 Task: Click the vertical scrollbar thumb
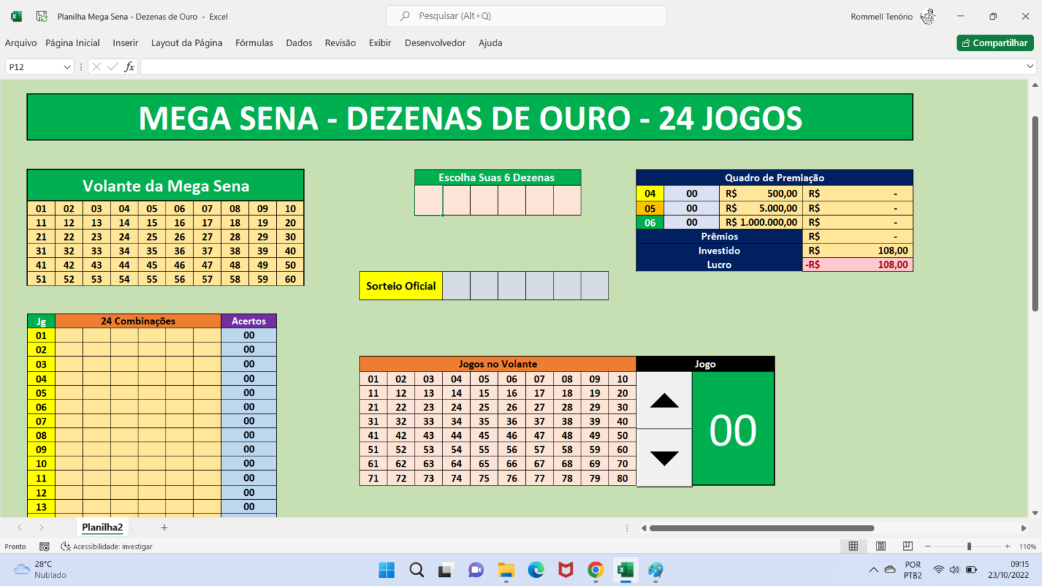[1035, 214]
